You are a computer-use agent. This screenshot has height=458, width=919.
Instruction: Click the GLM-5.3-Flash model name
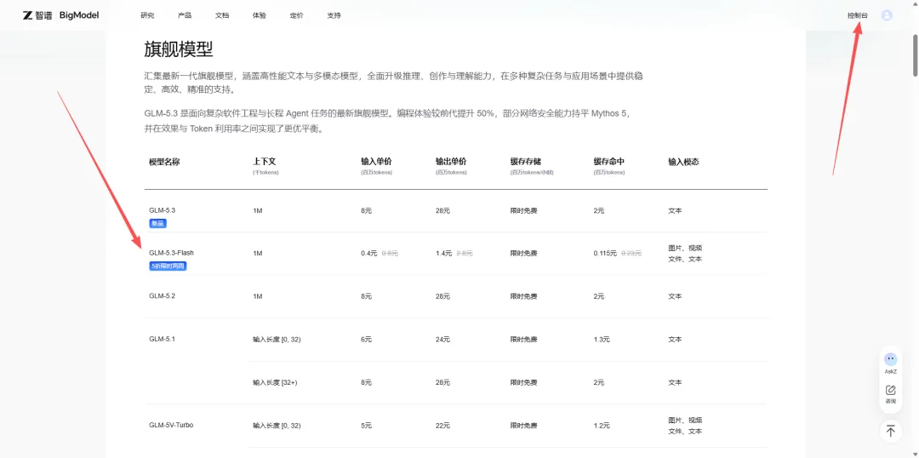pyautogui.click(x=171, y=253)
